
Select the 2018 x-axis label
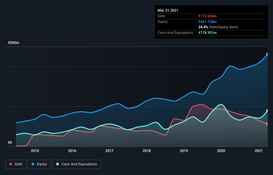click(147, 151)
